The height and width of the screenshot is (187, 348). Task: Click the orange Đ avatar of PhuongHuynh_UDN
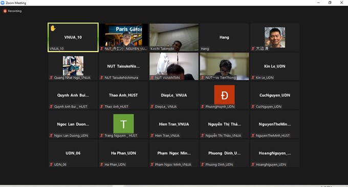click(224, 95)
